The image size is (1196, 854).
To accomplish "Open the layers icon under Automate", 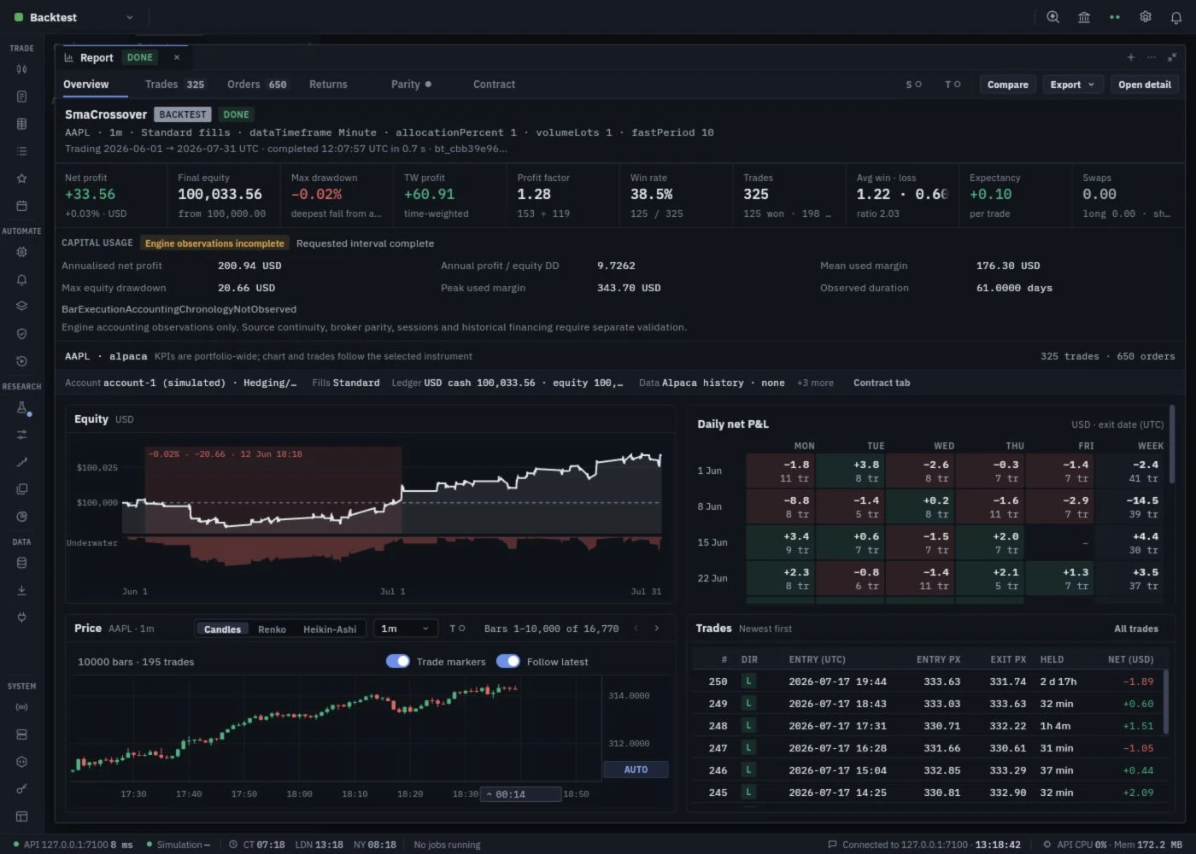I will 21,307.
